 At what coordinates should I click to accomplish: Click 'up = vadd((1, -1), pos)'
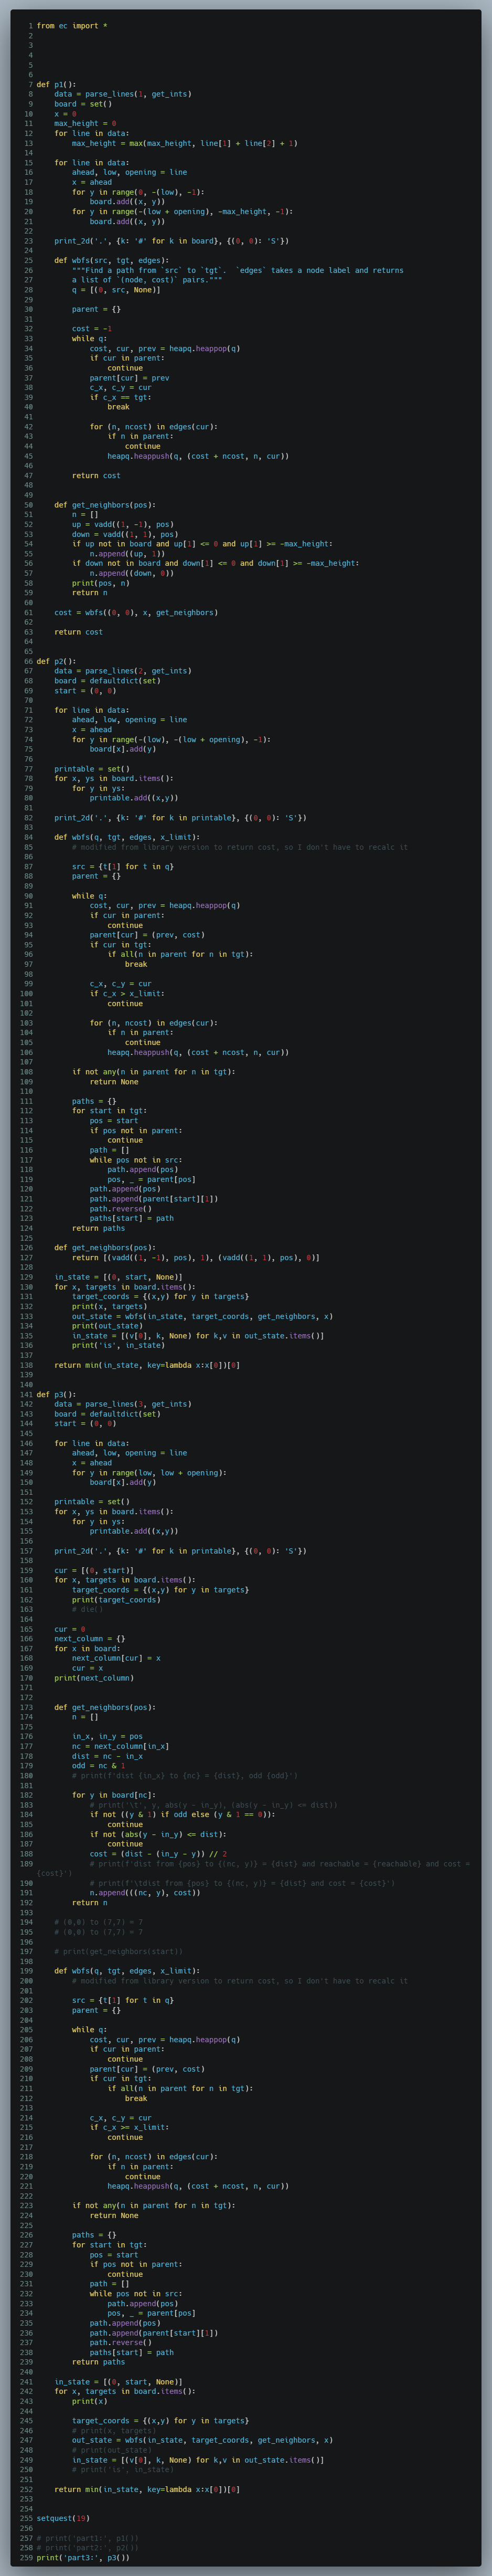[123, 525]
